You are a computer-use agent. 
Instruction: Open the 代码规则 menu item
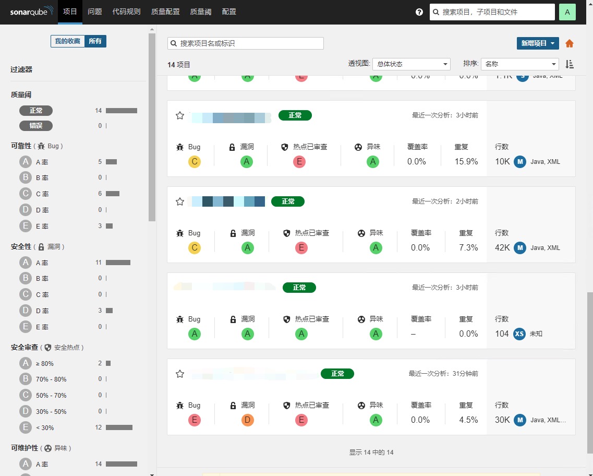[x=126, y=11]
